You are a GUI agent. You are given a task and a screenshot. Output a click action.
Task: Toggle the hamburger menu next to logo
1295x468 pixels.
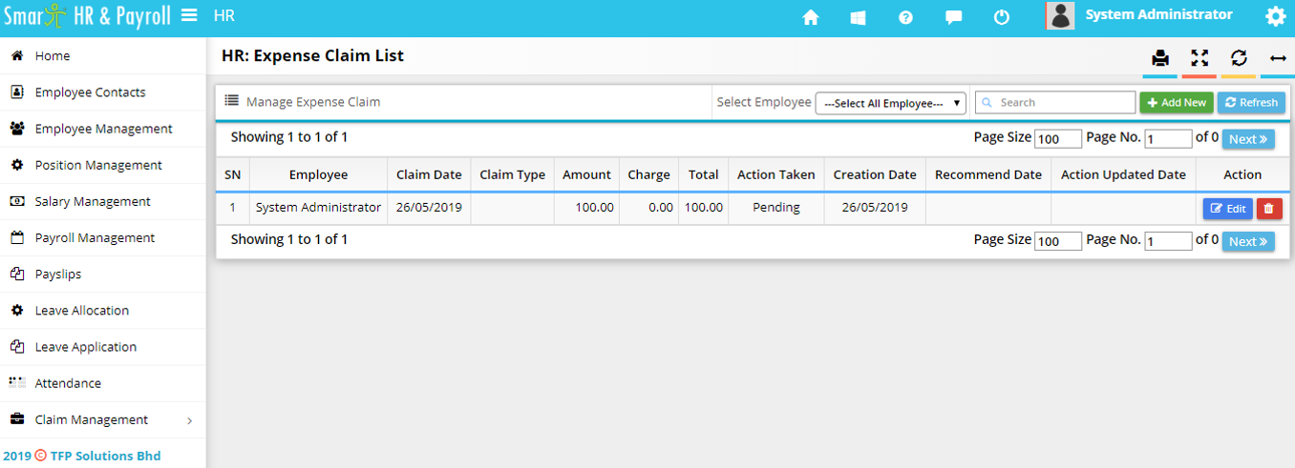point(189,15)
